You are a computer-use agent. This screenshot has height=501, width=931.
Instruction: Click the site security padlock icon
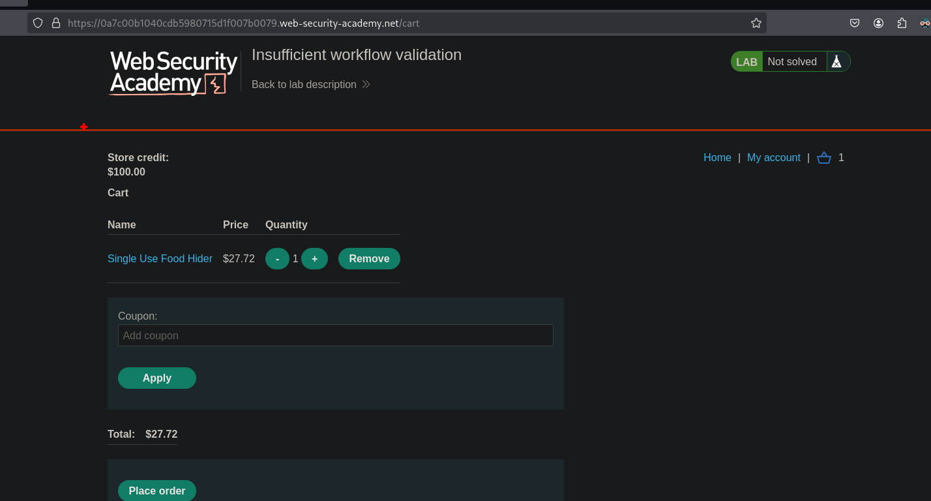(56, 23)
